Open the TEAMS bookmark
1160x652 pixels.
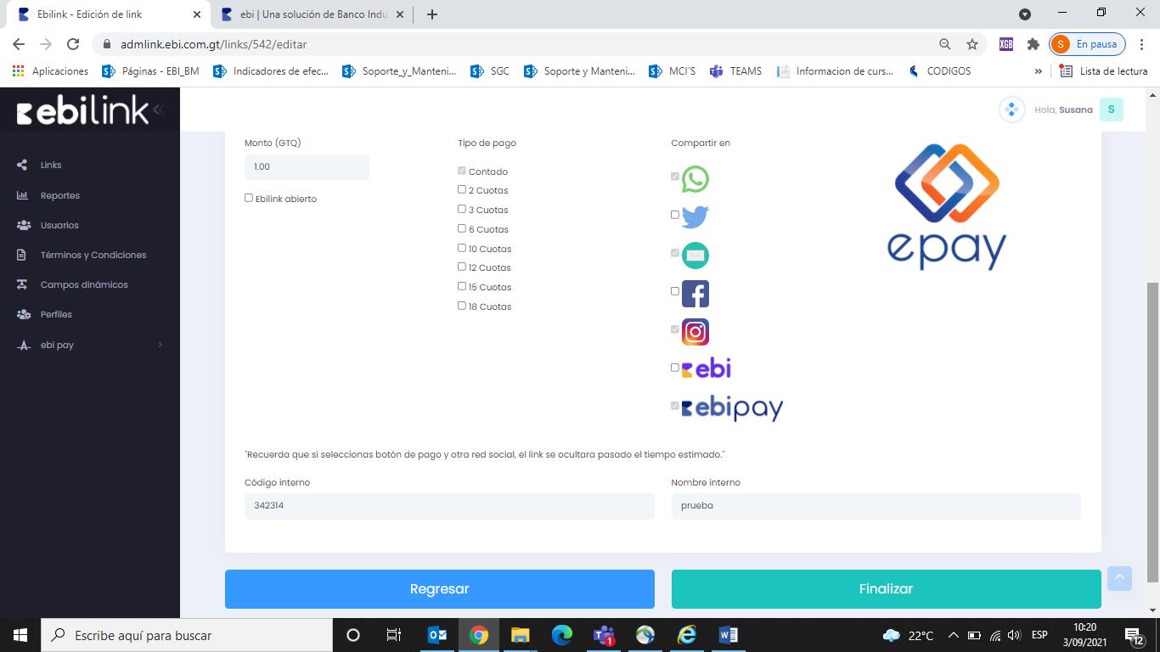(x=736, y=71)
